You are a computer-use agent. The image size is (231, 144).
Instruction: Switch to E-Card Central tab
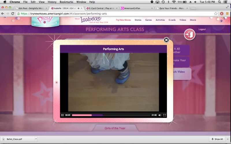[x=102, y=8]
